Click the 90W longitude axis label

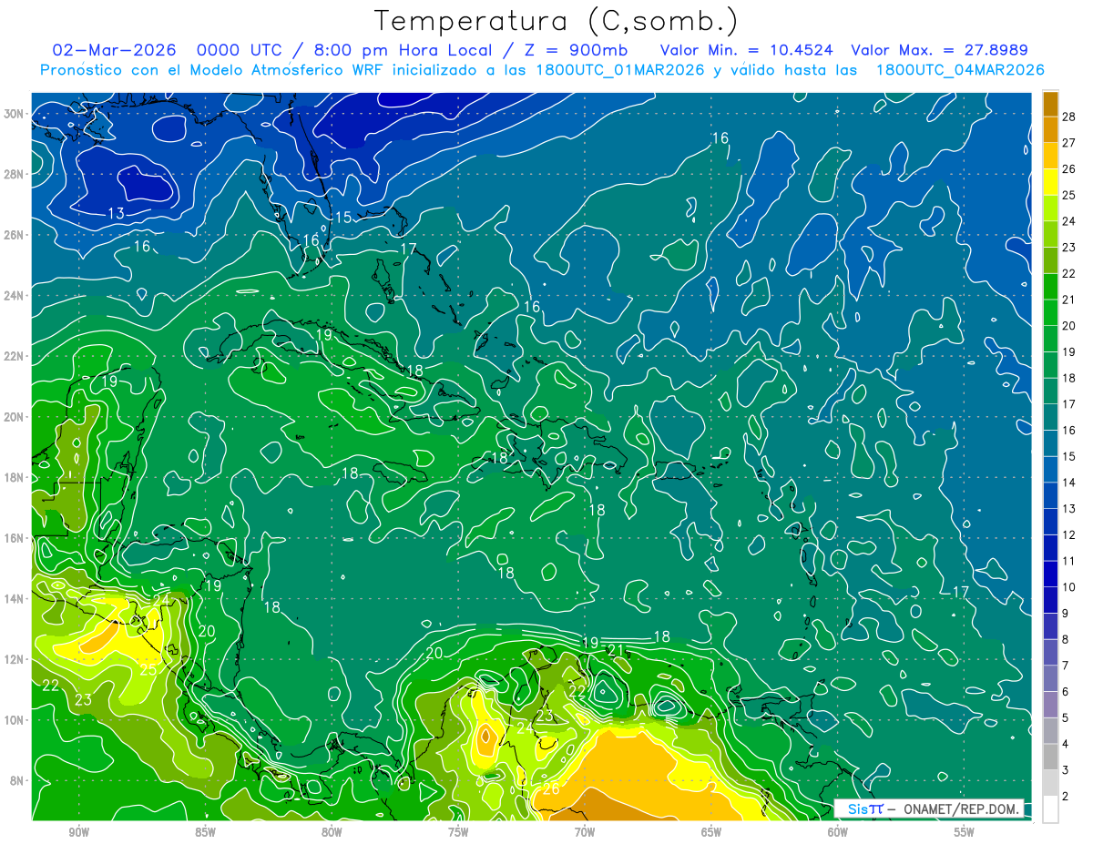[x=78, y=831]
